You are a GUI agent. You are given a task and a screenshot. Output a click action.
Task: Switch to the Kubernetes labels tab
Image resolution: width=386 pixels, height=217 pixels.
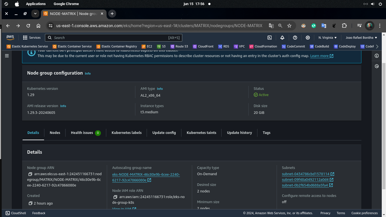click(127, 133)
